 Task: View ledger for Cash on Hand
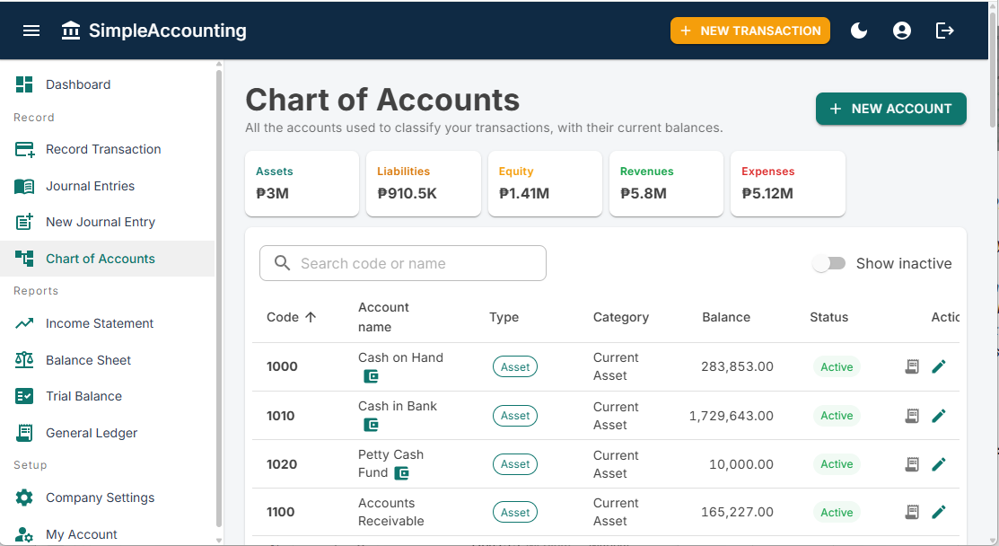912,366
